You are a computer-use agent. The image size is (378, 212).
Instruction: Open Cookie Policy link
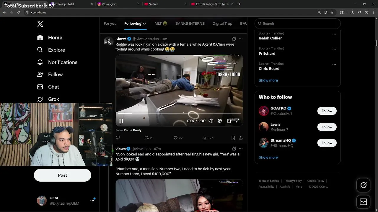click(316, 181)
